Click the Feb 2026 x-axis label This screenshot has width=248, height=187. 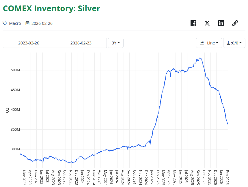click(x=227, y=177)
